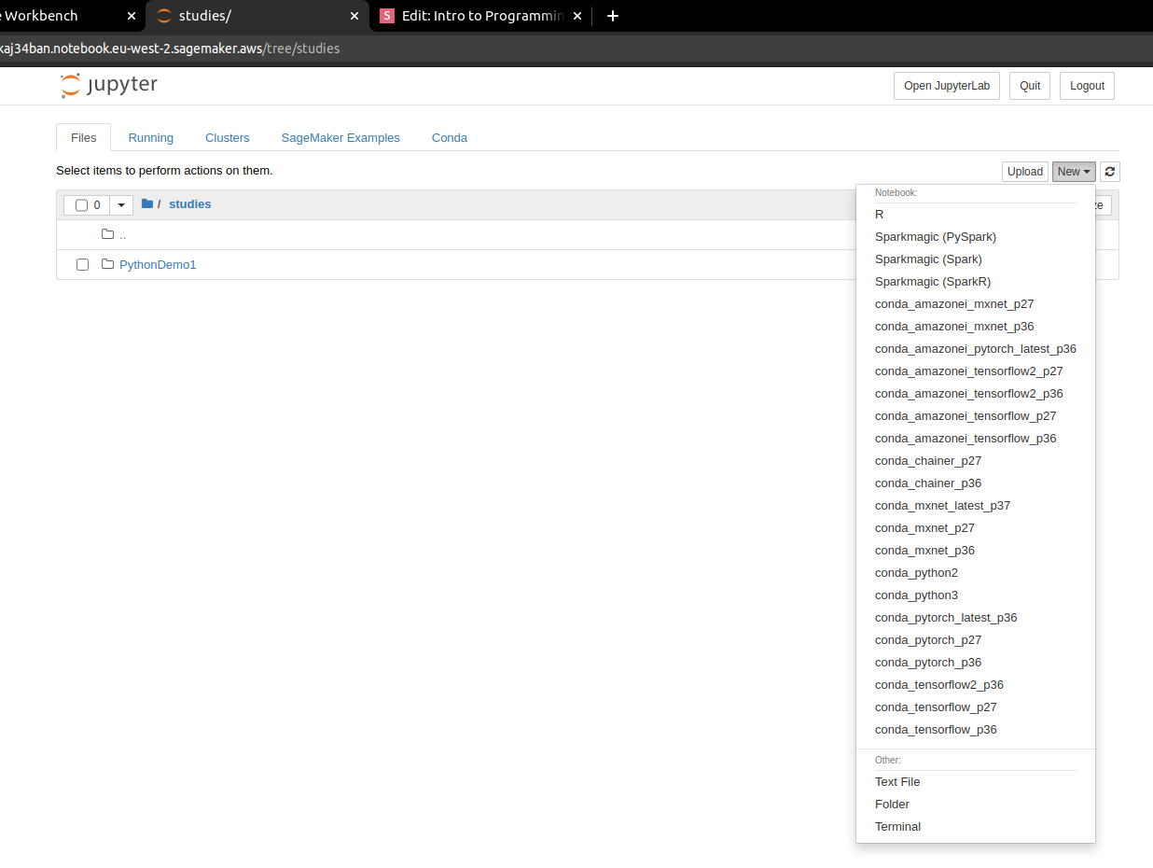Open a new Terminal
The image size is (1153, 868).
tap(976, 827)
